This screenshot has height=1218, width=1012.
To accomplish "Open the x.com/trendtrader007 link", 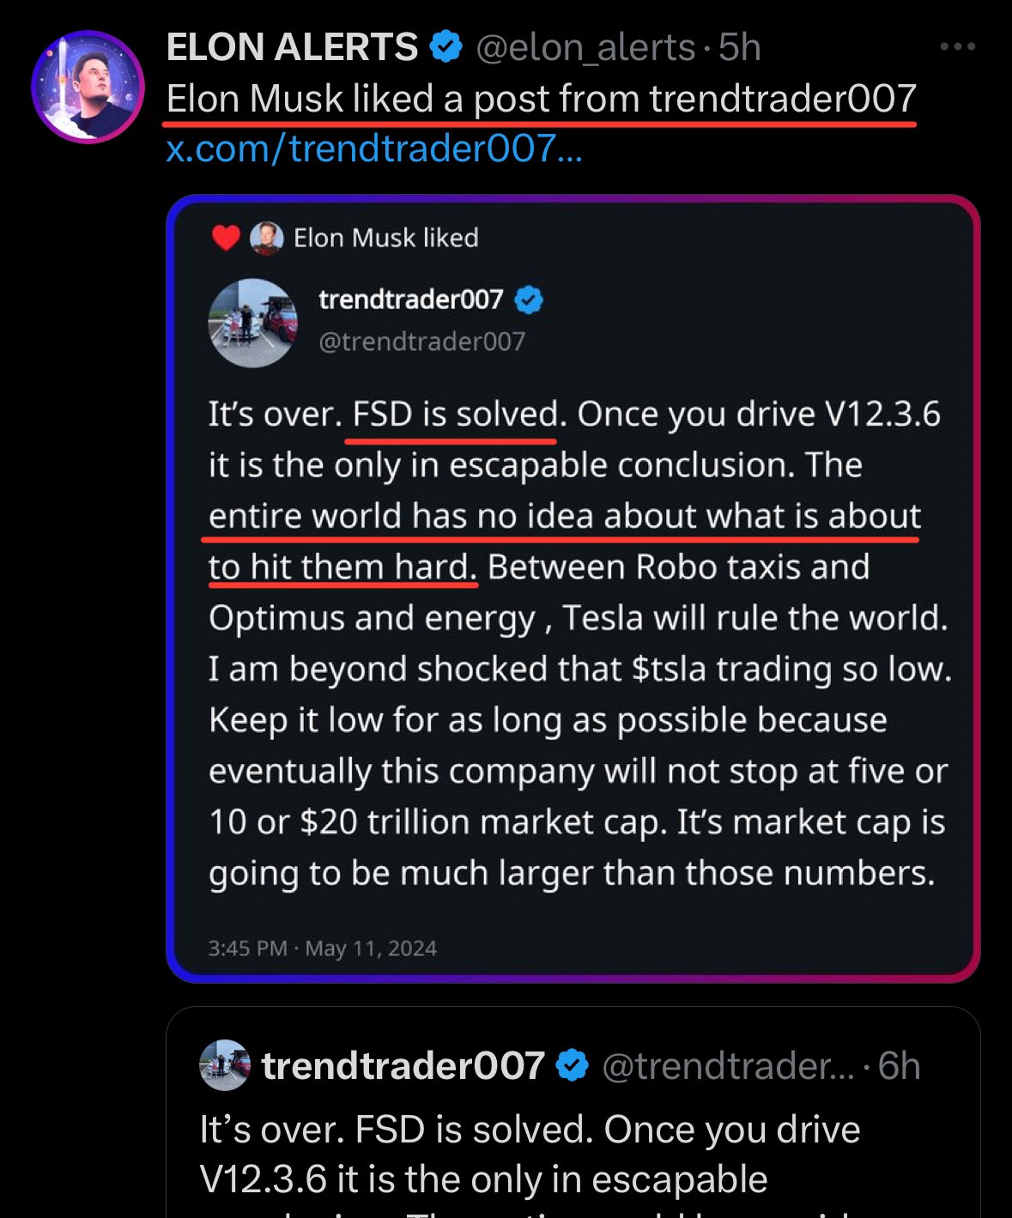I will [x=374, y=148].
